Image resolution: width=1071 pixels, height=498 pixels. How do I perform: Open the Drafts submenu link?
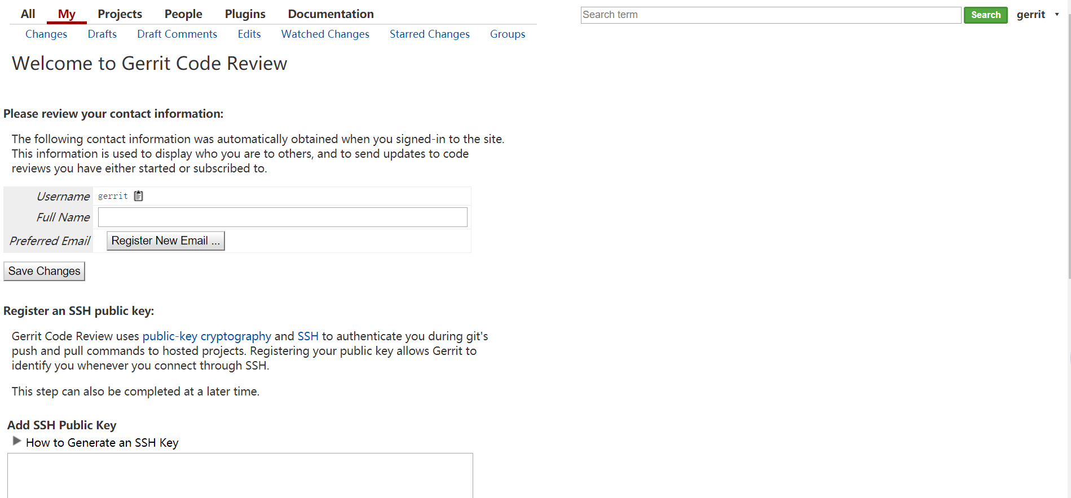pyautogui.click(x=102, y=34)
